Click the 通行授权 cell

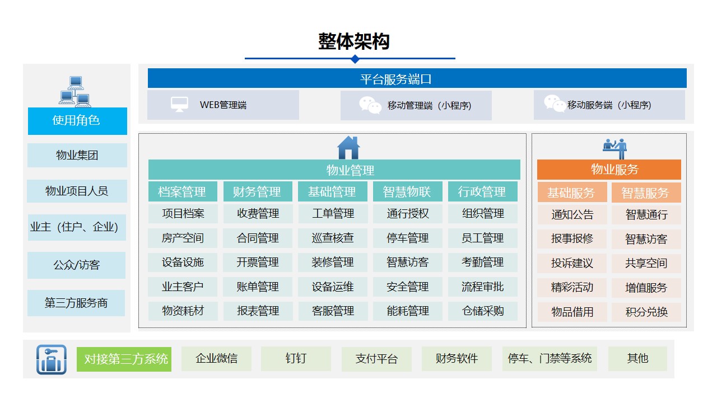pos(408,214)
